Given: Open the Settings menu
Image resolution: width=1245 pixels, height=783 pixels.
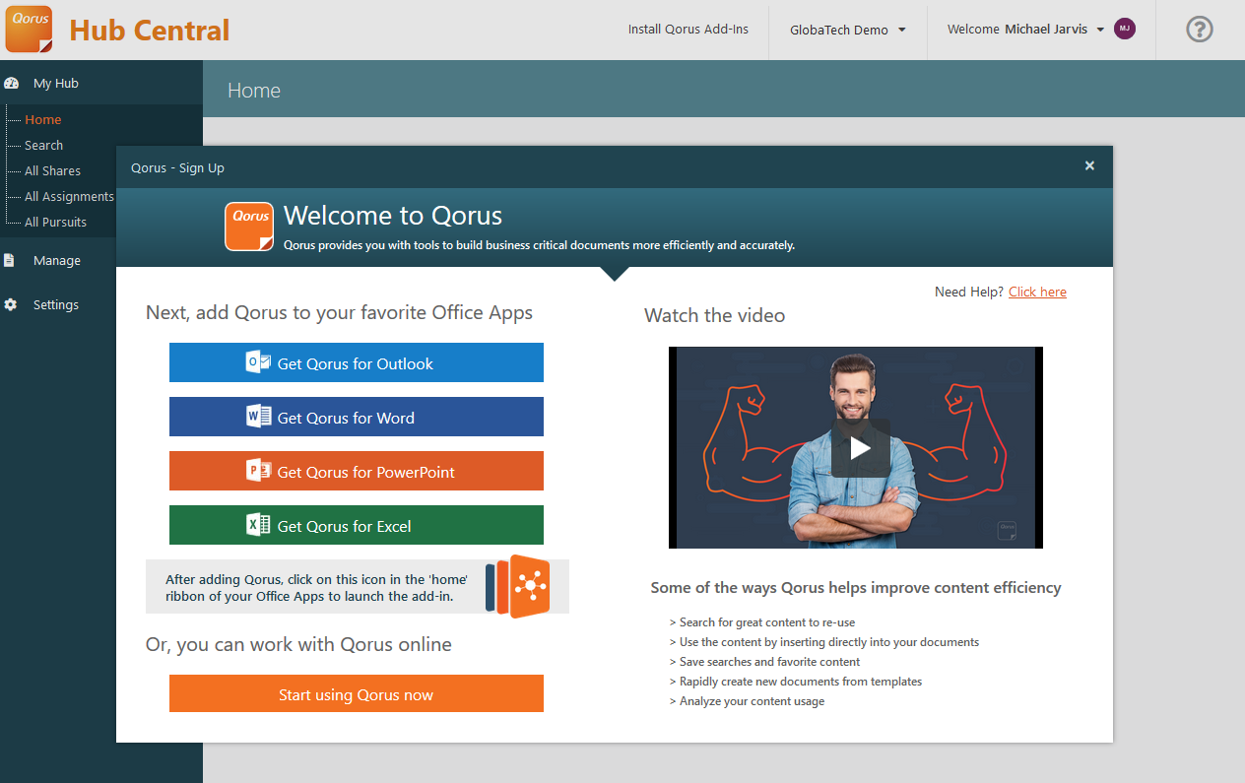Looking at the screenshot, I should 56,305.
